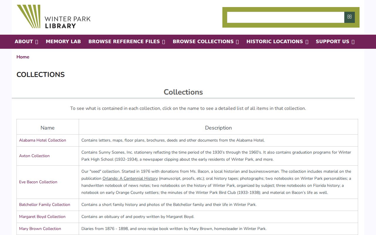The height and width of the screenshot is (235, 376).
Task: Expand the Support Us menu
Action: pos(335,41)
